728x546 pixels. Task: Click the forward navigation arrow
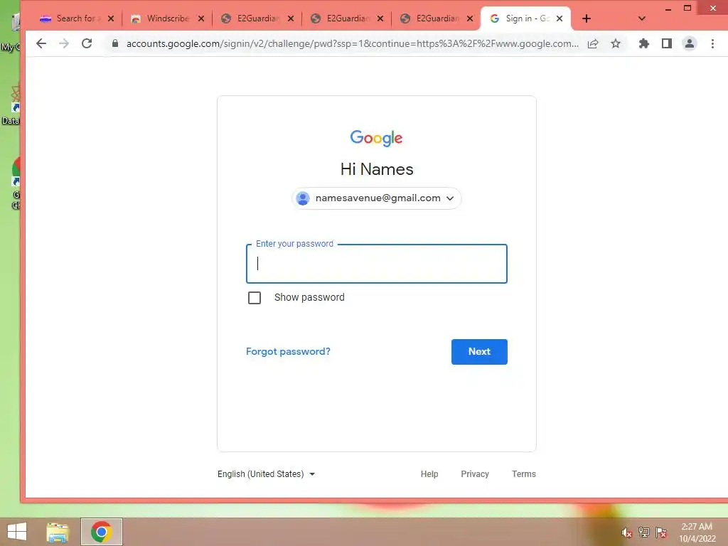coord(64,43)
